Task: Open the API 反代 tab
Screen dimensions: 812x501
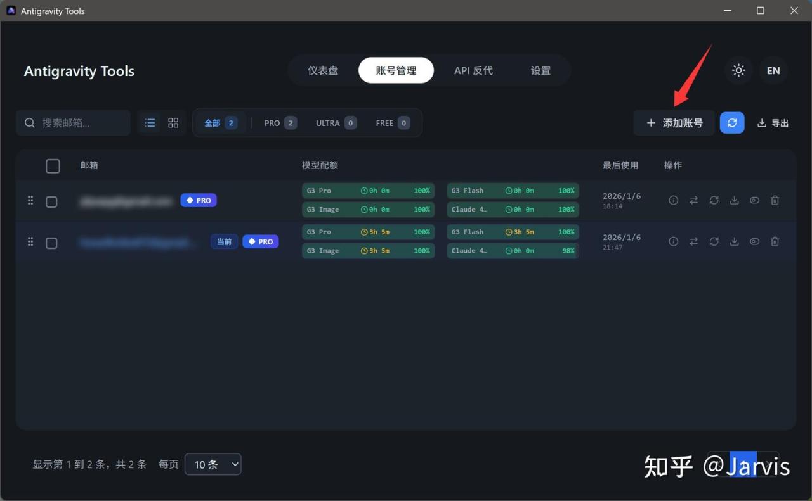Action: (x=473, y=70)
